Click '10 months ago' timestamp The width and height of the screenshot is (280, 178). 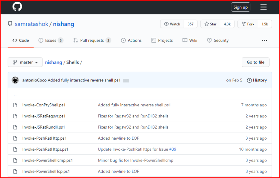click(253, 149)
